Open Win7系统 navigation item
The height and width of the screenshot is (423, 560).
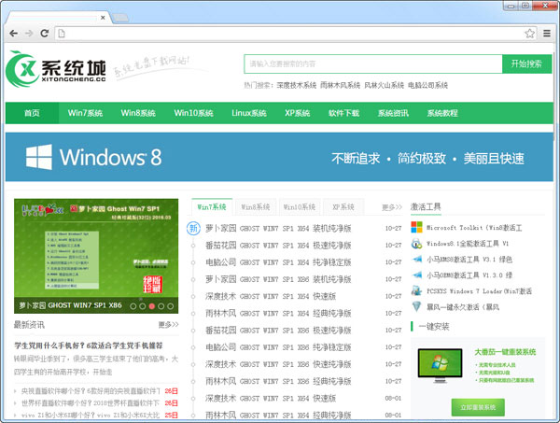tap(85, 113)
